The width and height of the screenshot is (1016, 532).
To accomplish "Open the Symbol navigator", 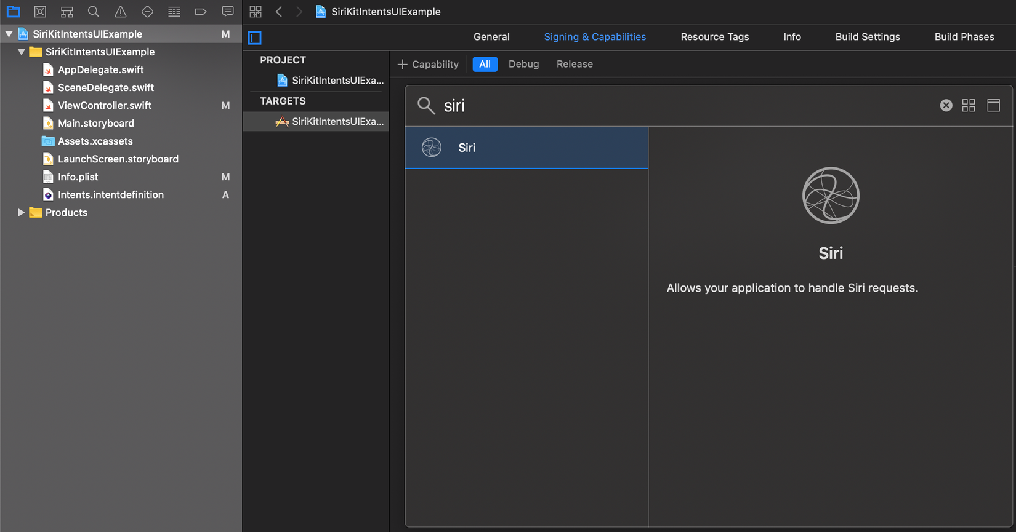I will 67,12.
